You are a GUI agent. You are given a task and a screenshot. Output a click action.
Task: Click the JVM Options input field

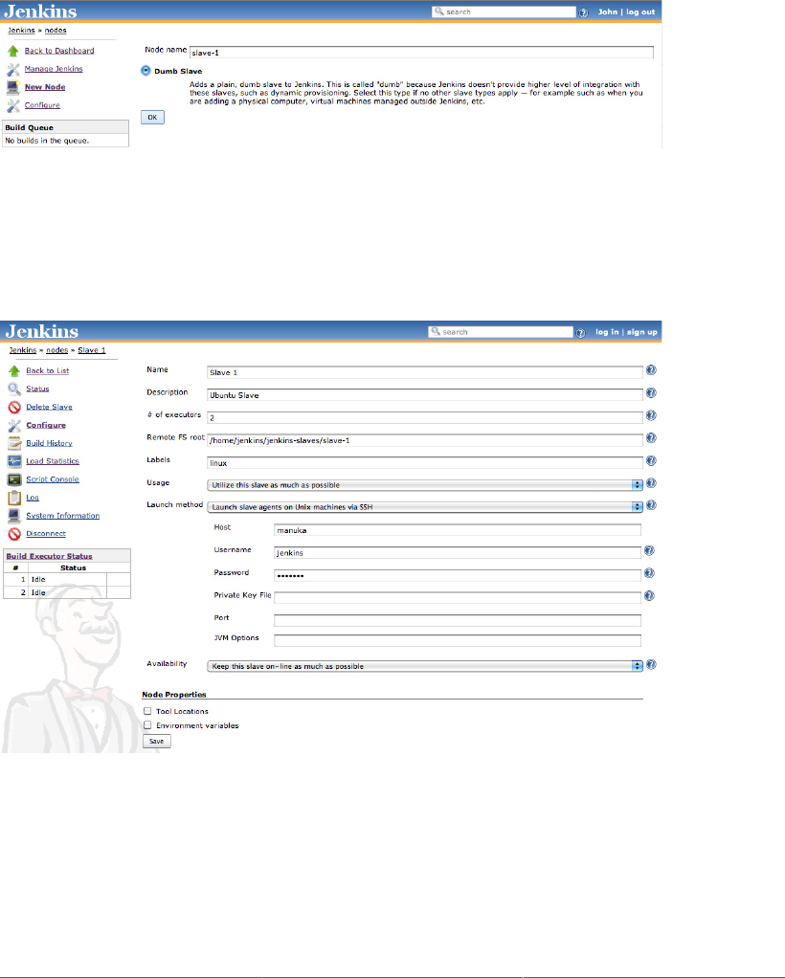point(458,640)
